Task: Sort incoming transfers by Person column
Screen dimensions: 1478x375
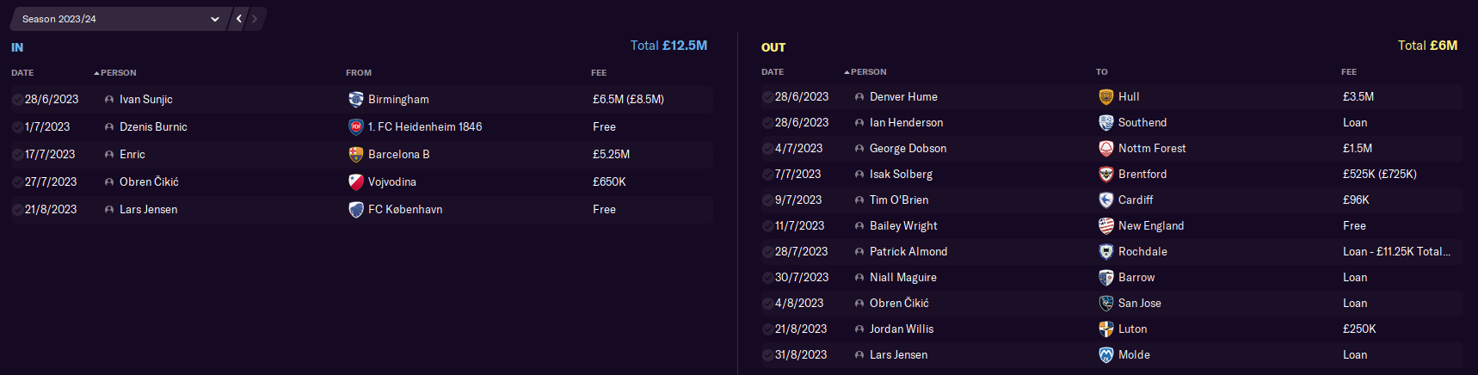Action: pos(115,73)
